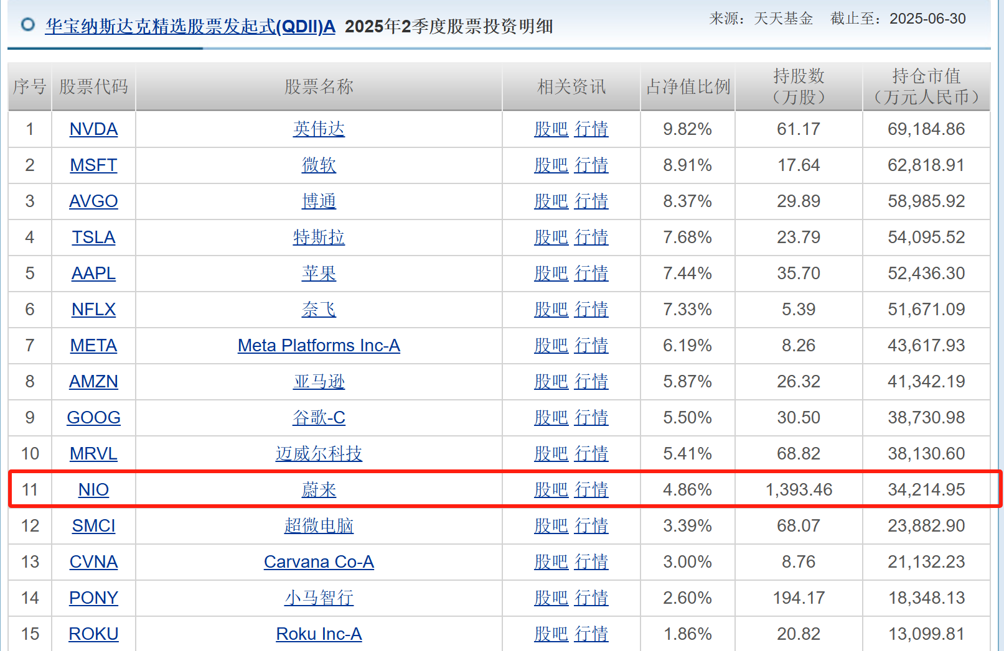This screenshot has height=651, width=1004.
Task: Open the MRVL stock code link
Action: pos(93,454)
